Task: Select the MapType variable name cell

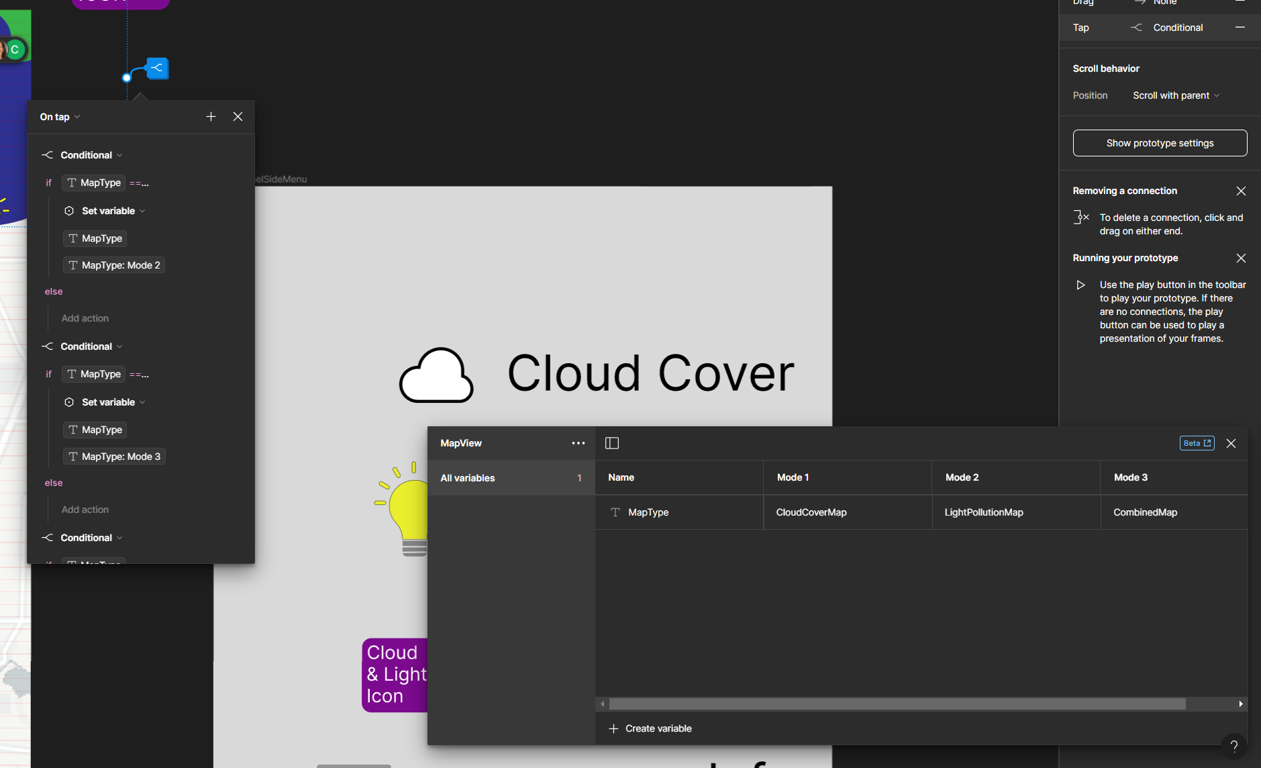Action: [679, 512]
